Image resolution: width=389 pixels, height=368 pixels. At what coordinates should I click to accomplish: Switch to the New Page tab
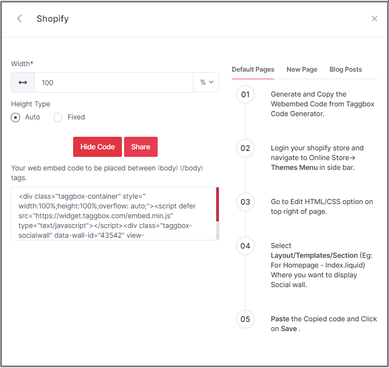pyautogui.click(x=302, y=69)
